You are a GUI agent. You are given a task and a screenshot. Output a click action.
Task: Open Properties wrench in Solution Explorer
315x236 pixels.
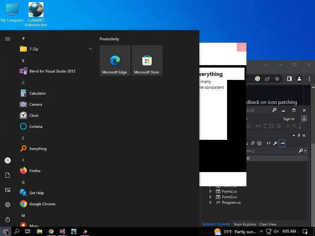[275, 143]
